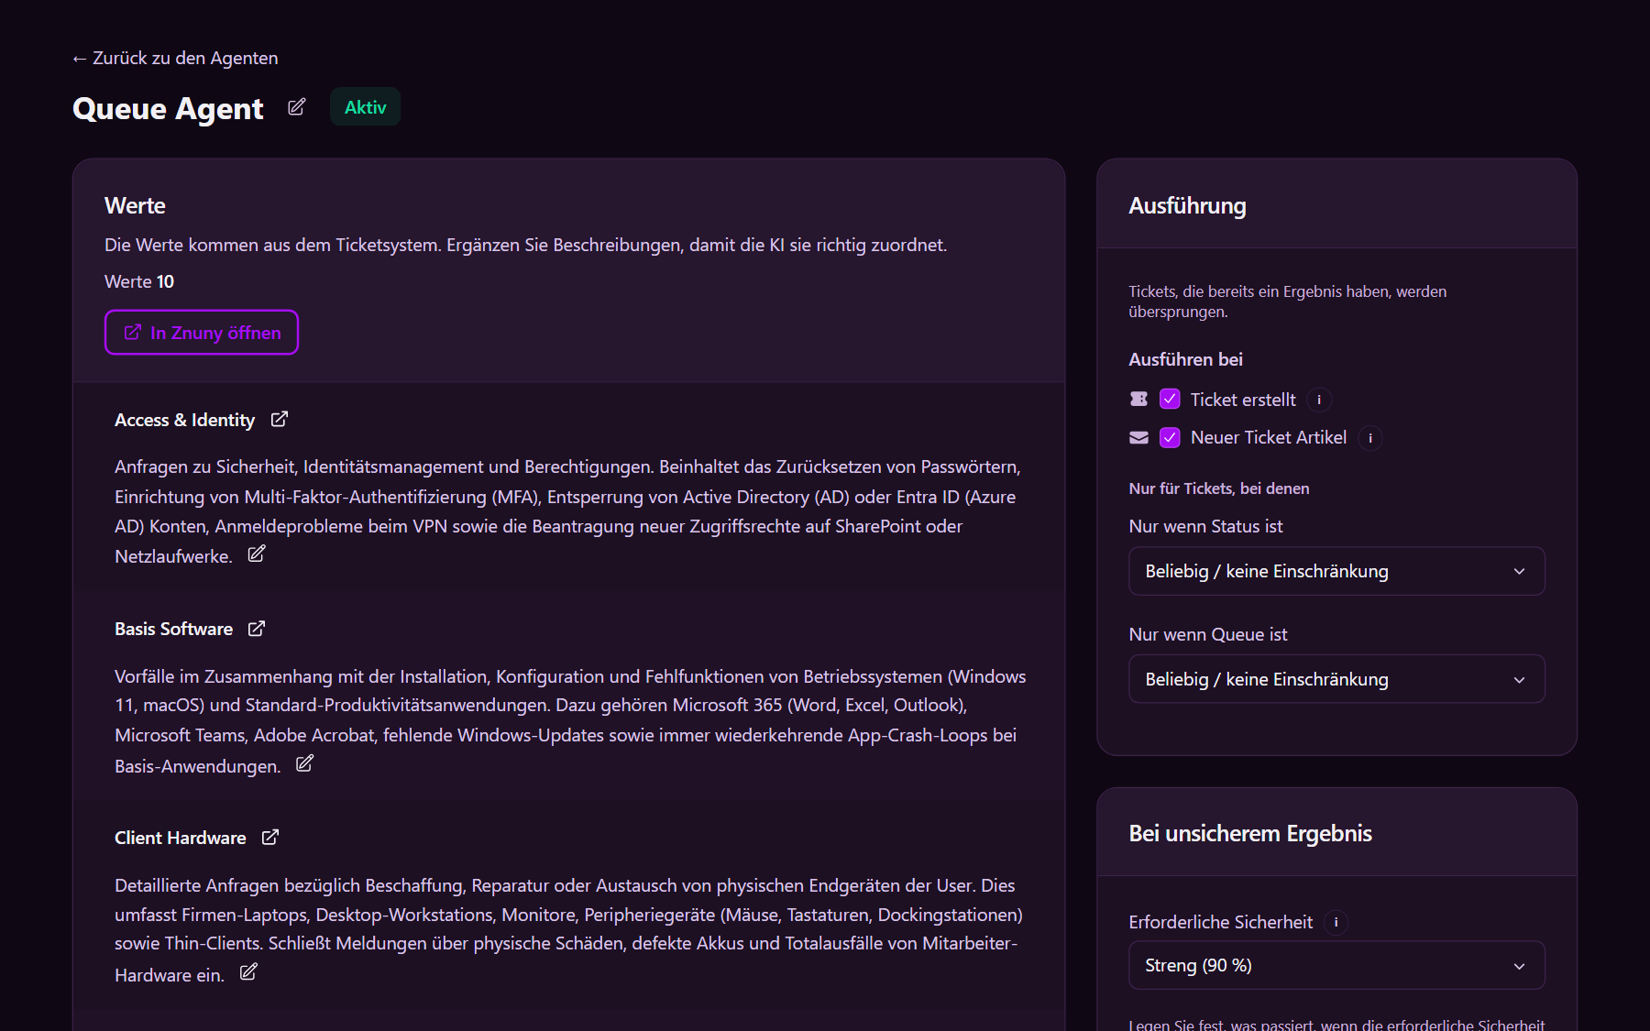Image resolution: width=1650 pixels, height=1031 pixels.
Task: Click the In Znuny öffnen button
Action: (x=202, y=333)
